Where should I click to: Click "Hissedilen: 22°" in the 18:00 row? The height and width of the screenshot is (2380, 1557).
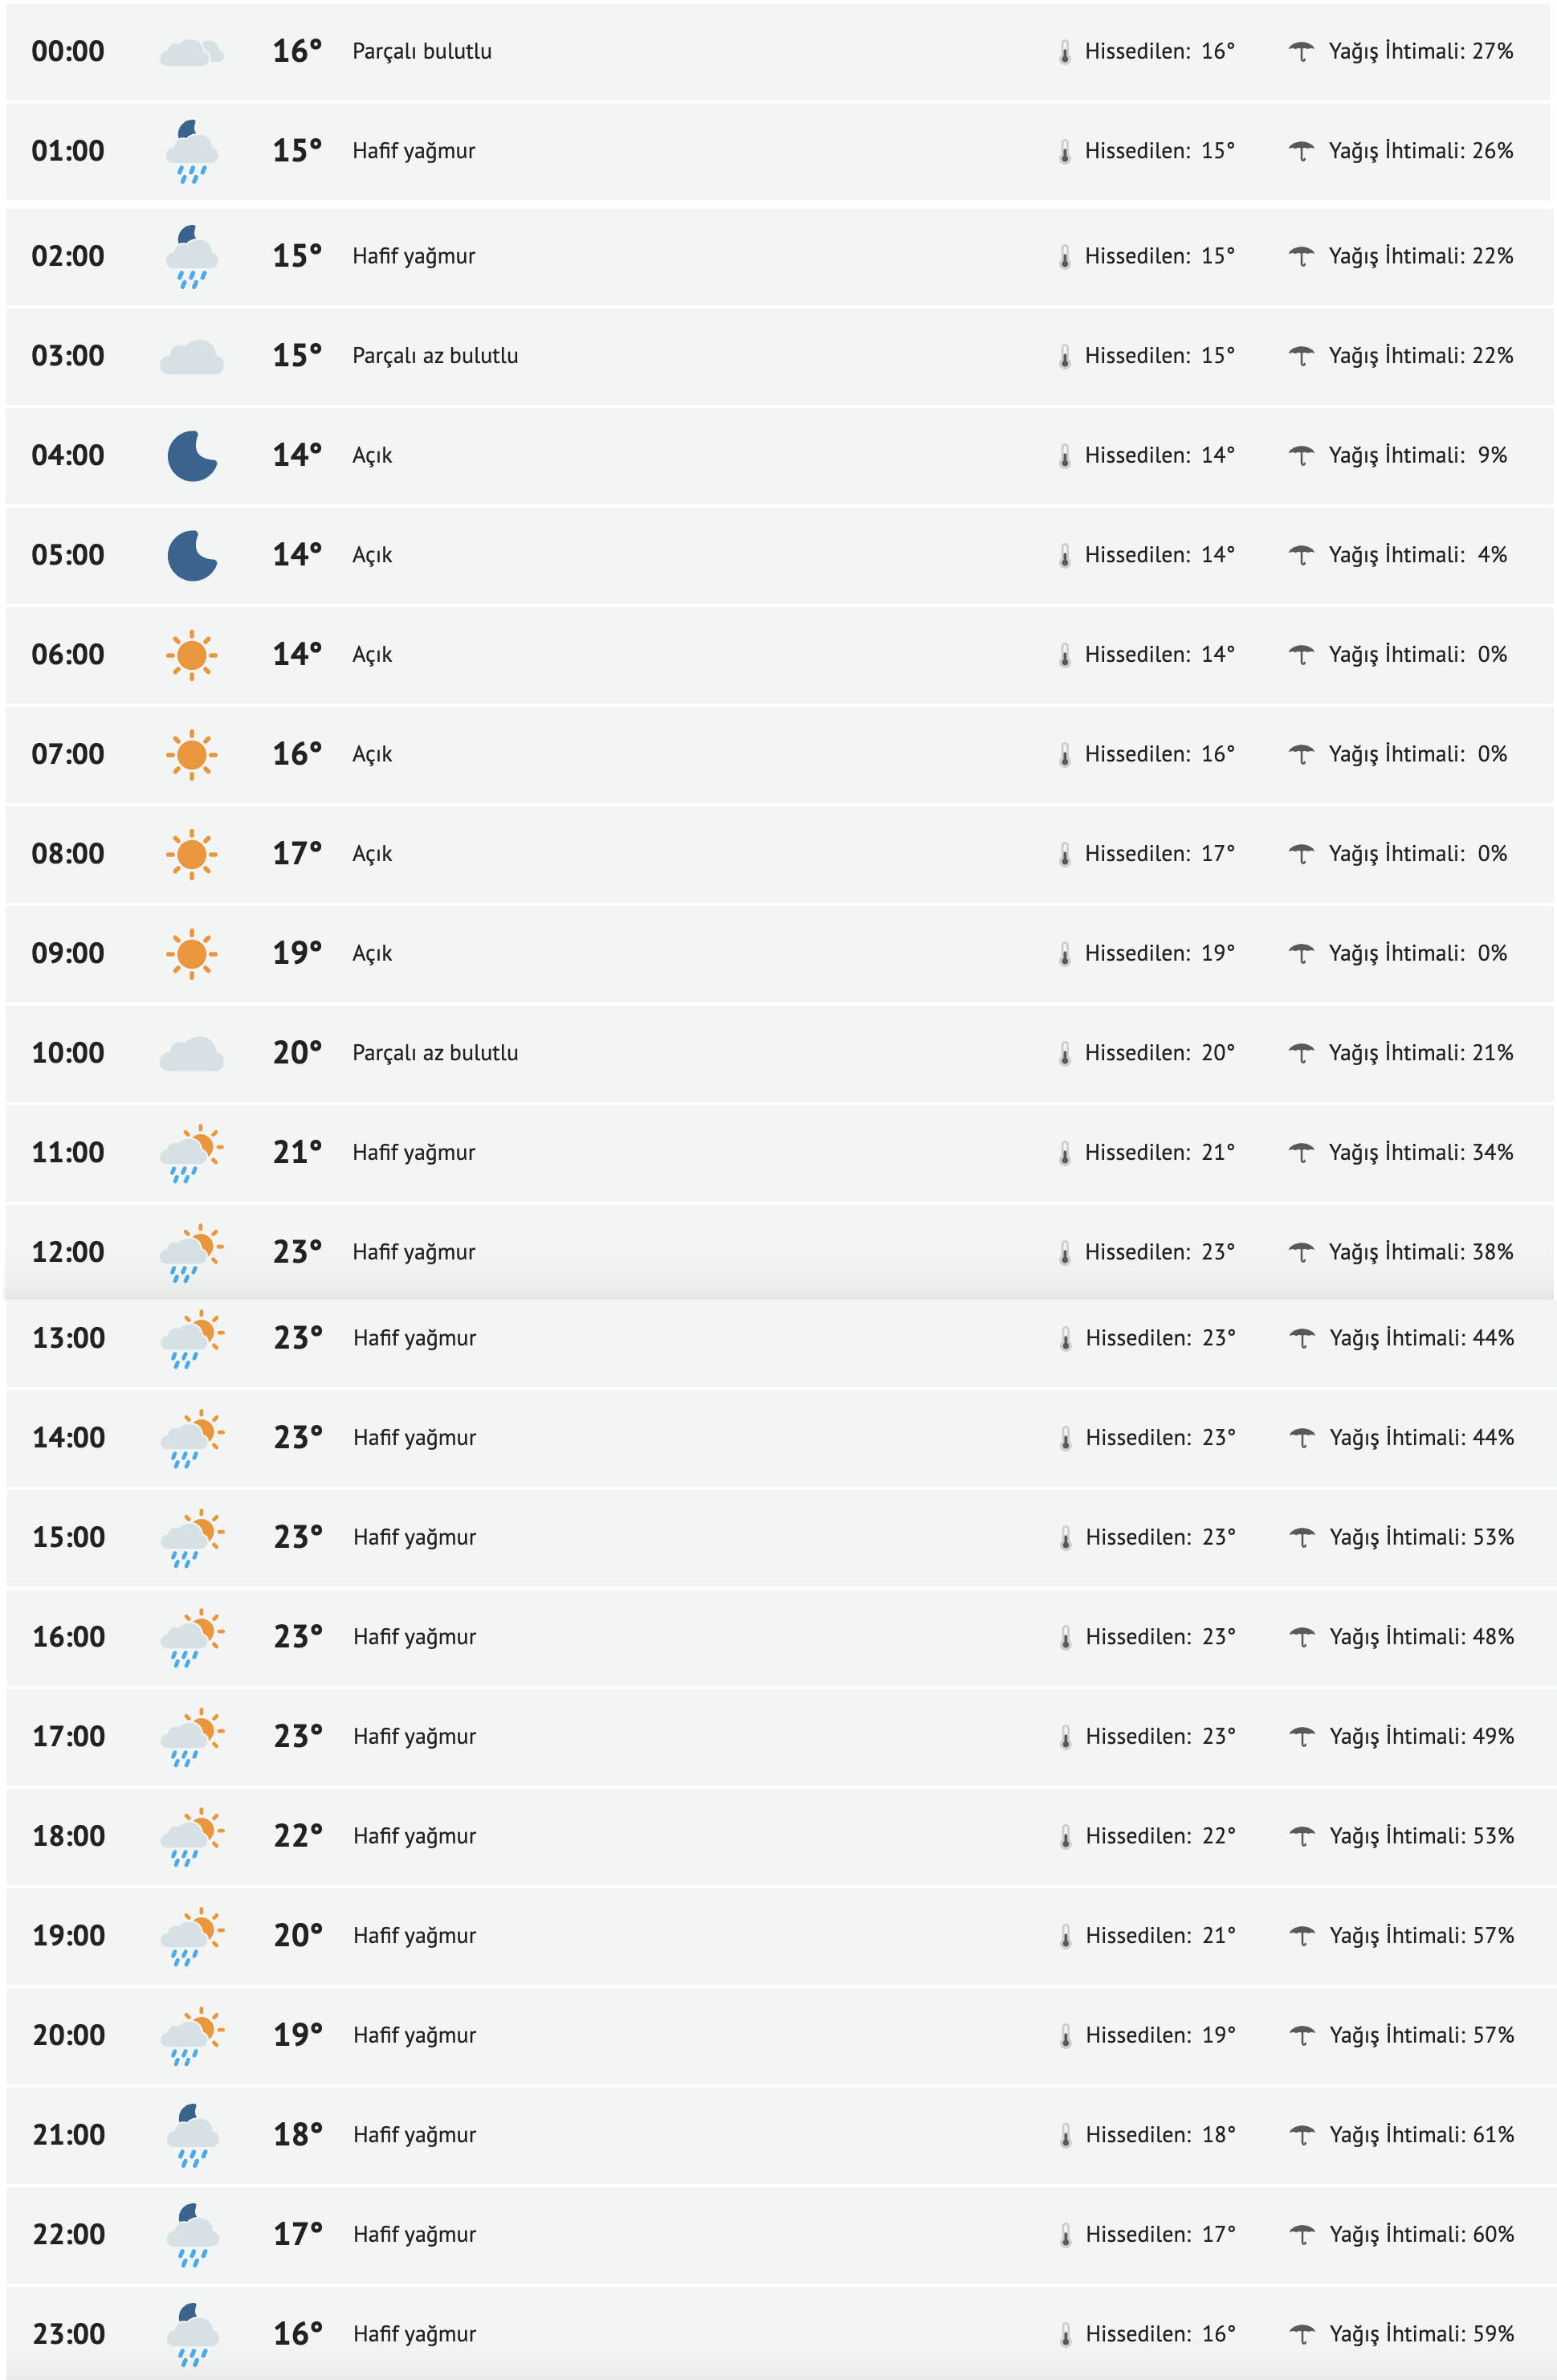pos(1160,1836)
